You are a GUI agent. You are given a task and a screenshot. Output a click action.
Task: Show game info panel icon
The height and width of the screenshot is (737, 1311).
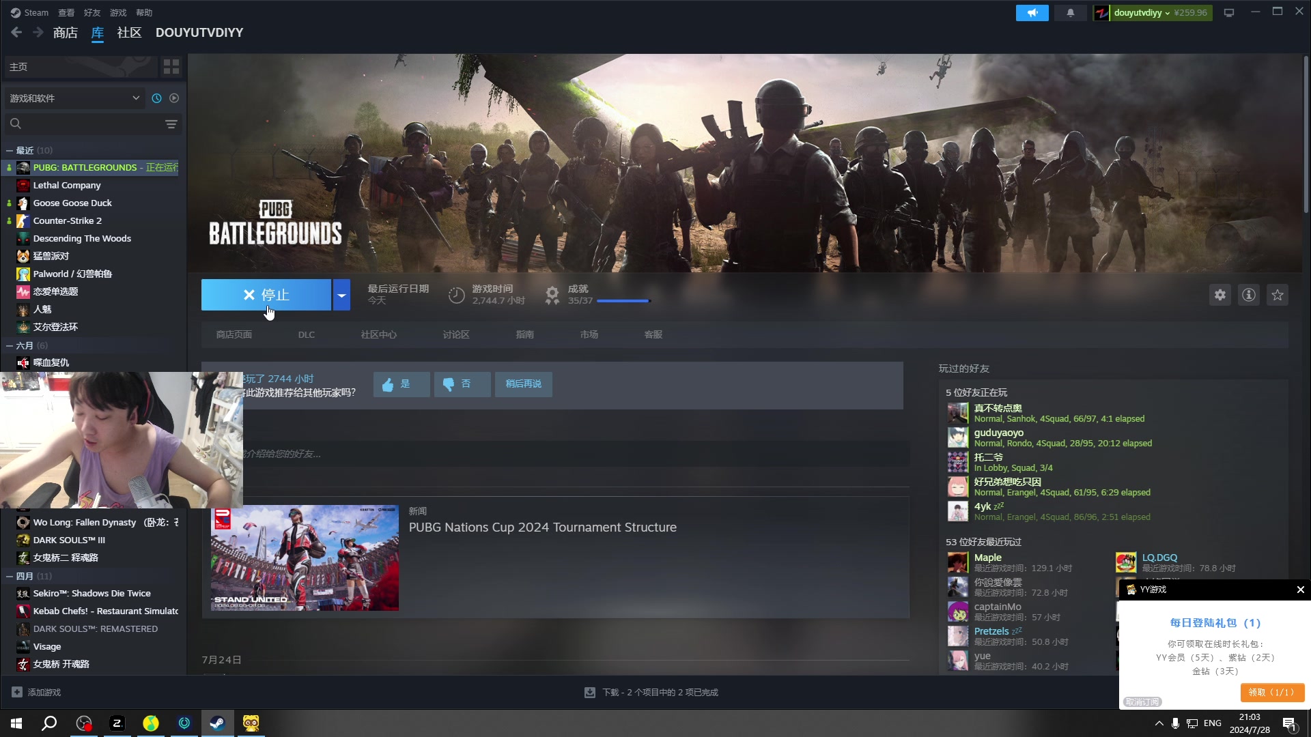pyautogui.click(x=1248, y=295)
